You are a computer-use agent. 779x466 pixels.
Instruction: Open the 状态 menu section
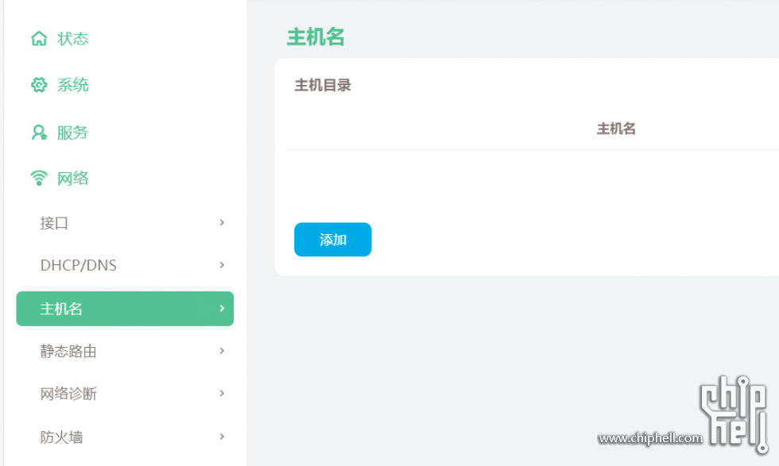[x=72, y=39]
